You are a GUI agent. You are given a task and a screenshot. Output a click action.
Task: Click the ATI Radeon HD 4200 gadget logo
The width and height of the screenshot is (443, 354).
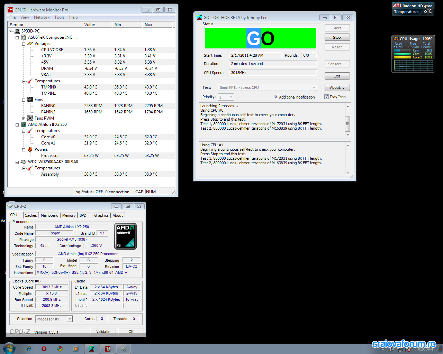tap(397, 6)
